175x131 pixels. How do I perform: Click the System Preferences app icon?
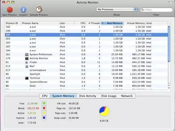point(27,55)
